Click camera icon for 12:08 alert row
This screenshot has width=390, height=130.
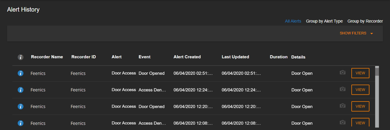tap(343, 122)
